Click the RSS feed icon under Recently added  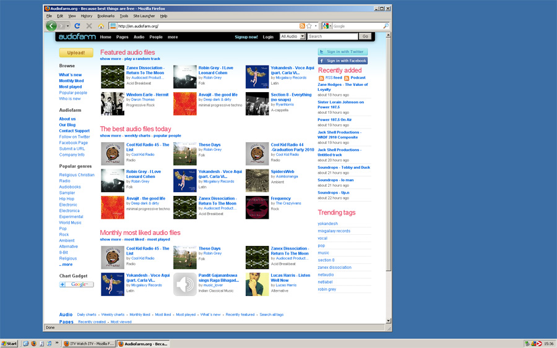321,78
